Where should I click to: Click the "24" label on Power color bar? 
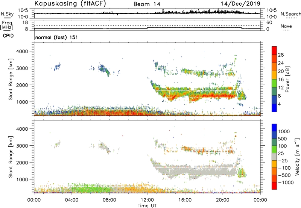tap(281, 63)
